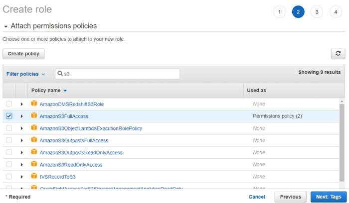Click the AmazonS3FullAccess policy box icon

click(x=34, y=115)
